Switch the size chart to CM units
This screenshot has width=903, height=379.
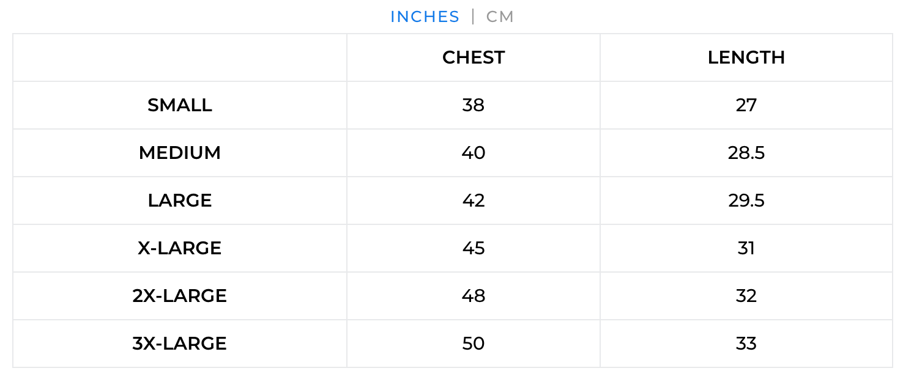500,17
